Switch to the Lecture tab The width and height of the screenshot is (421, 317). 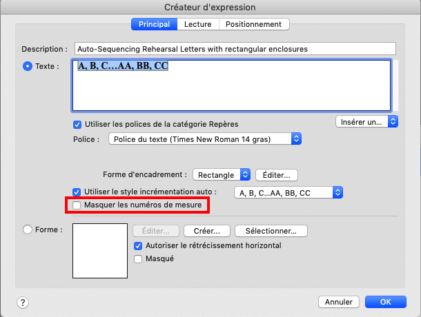pyautogui.click(x=198, y=24)
